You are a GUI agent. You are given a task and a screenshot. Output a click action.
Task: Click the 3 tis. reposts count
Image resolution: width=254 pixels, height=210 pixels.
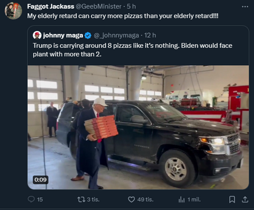[x=93, y=200]
